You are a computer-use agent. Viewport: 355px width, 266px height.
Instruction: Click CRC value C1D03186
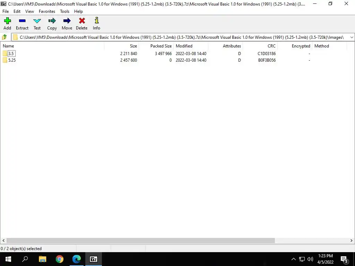click(267, 54)
